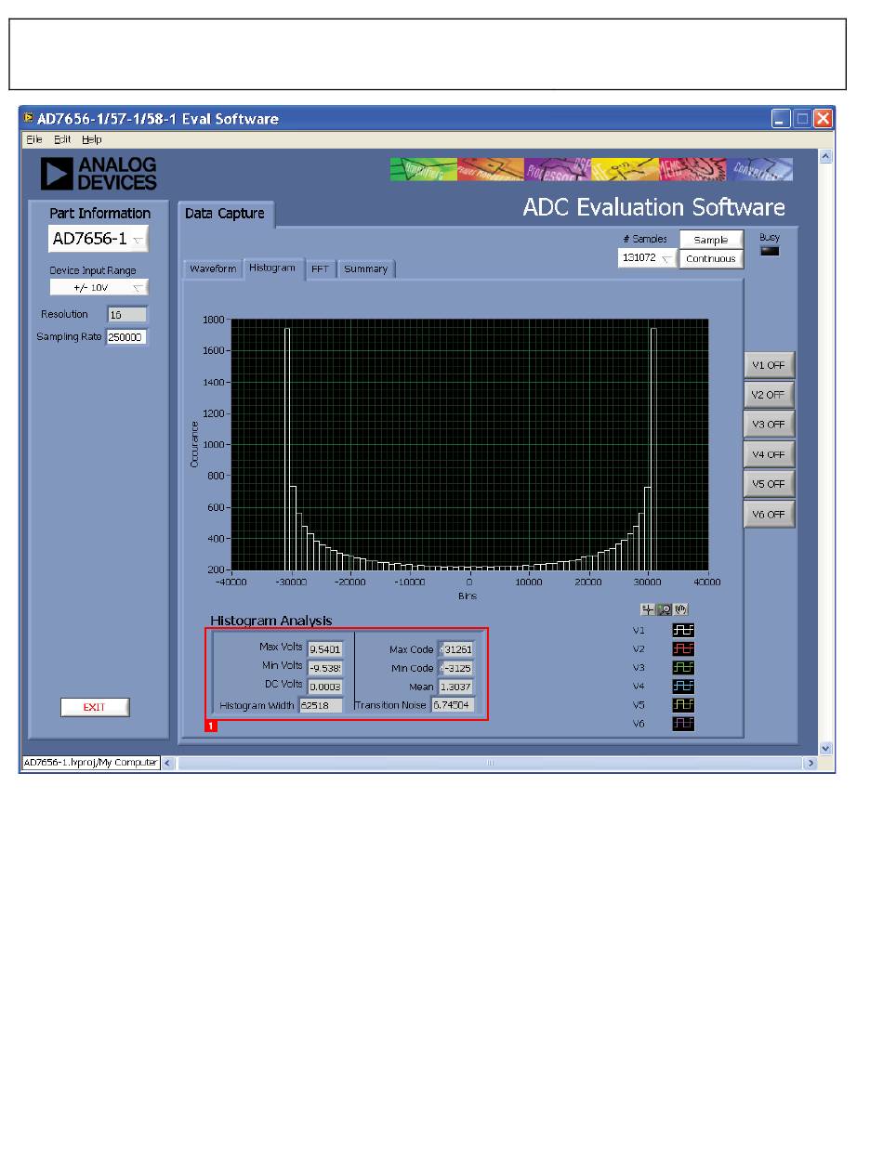Maximize the Eval Software window
The image size is (883, 1165).
[801, 119]
